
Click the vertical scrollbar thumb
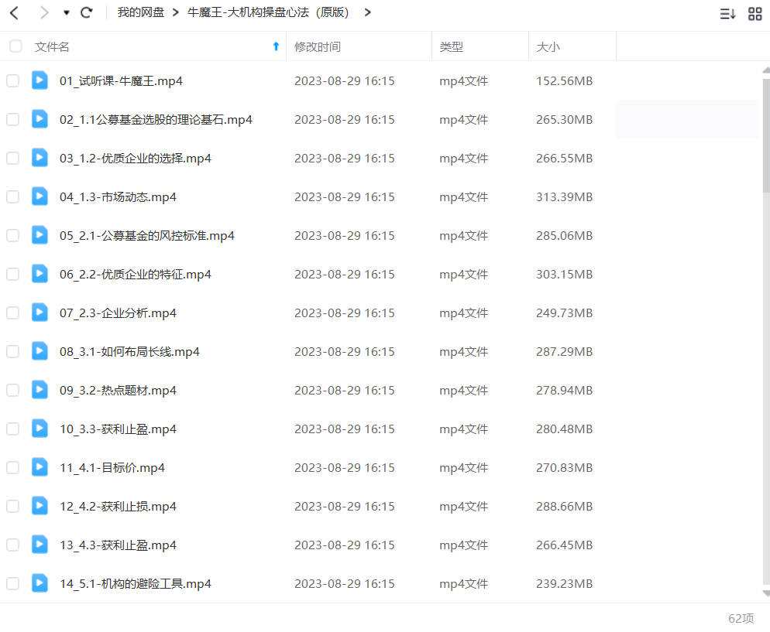[x=766, y=135]
